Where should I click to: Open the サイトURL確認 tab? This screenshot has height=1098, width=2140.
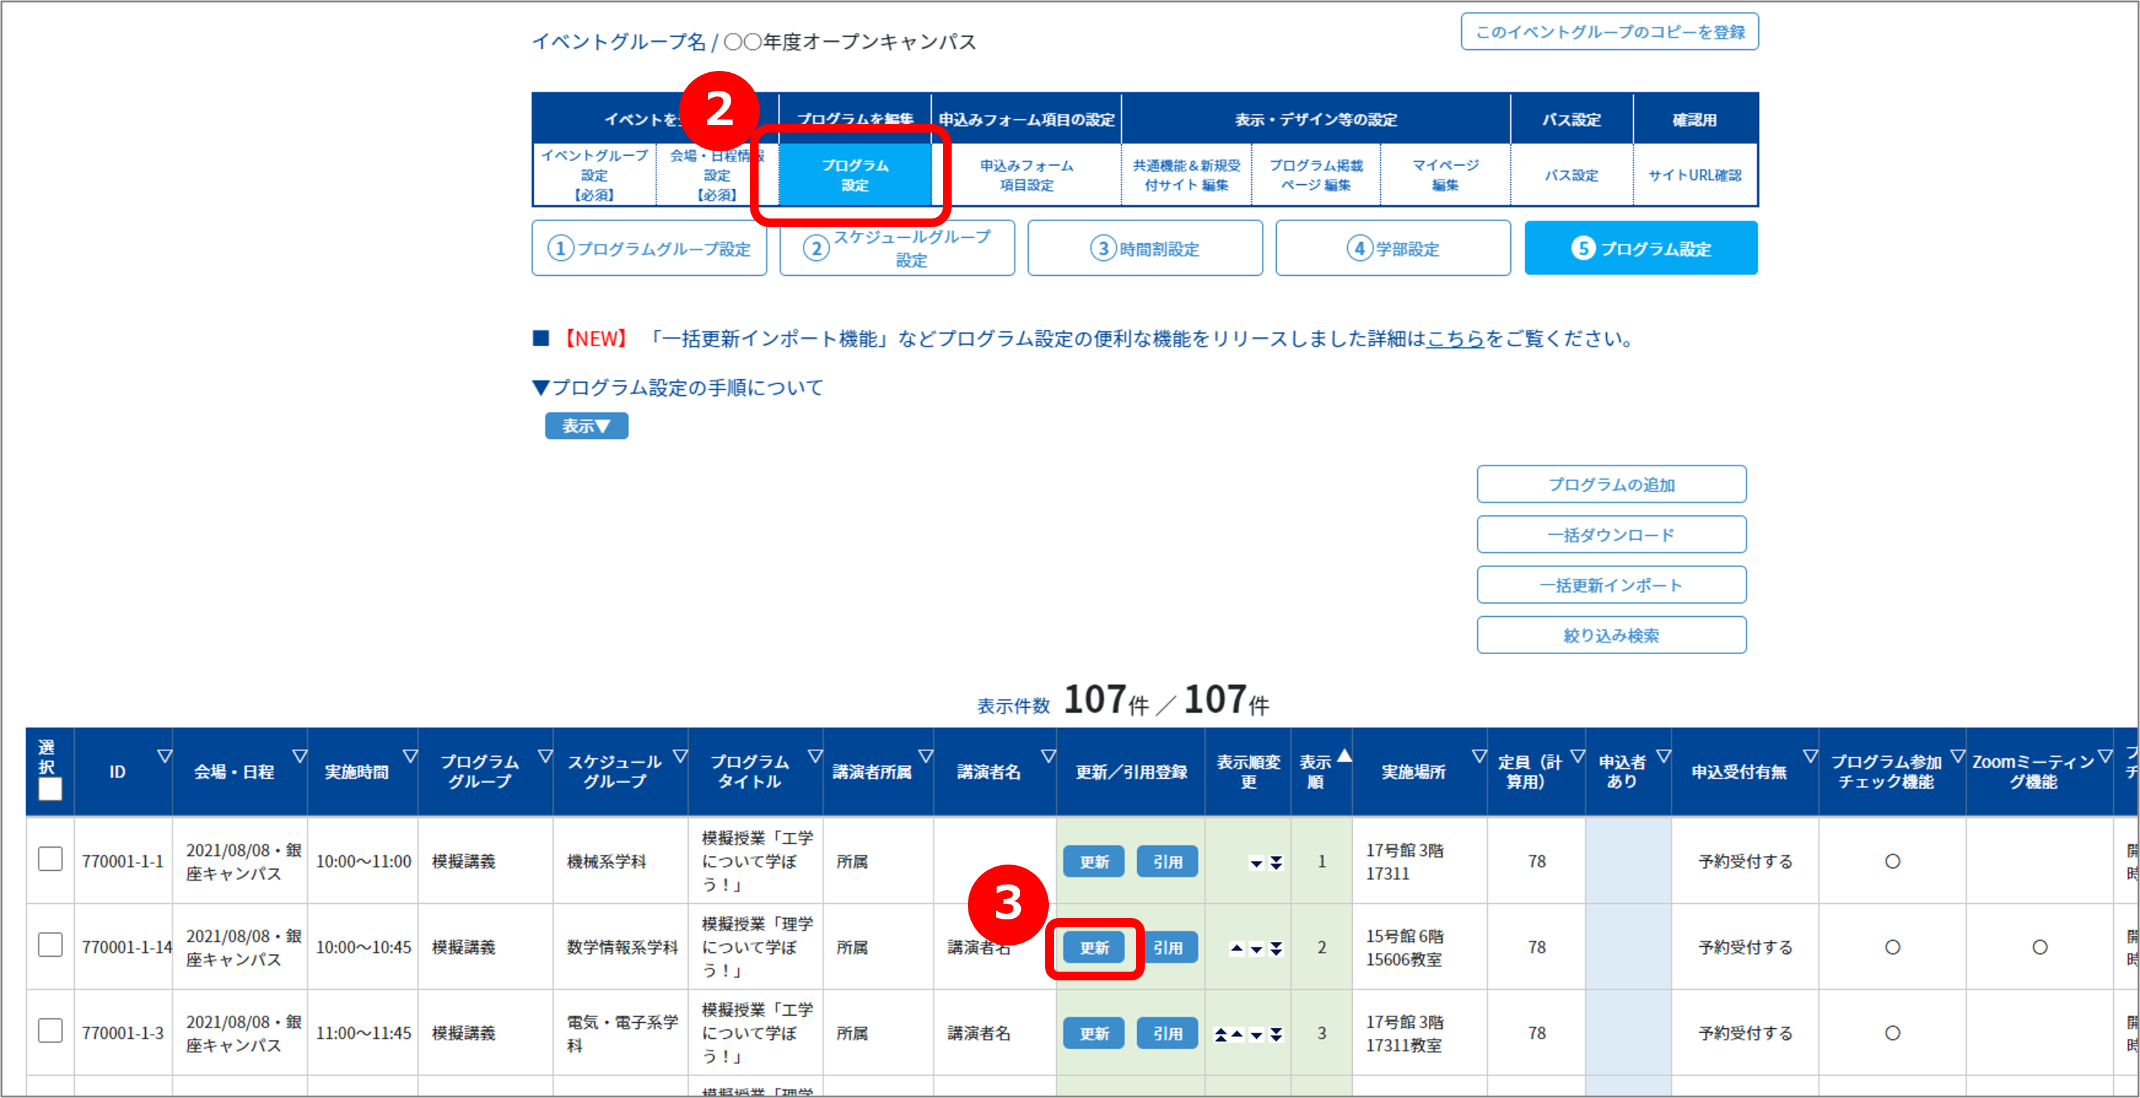pos(1695,176)
